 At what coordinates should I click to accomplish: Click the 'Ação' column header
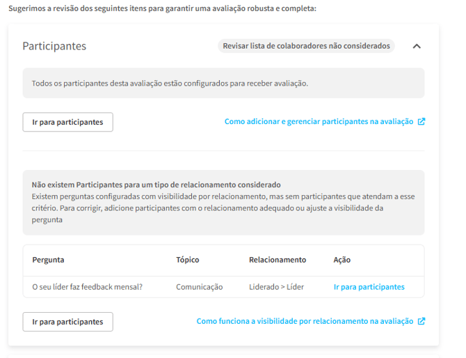coord(342,260)
